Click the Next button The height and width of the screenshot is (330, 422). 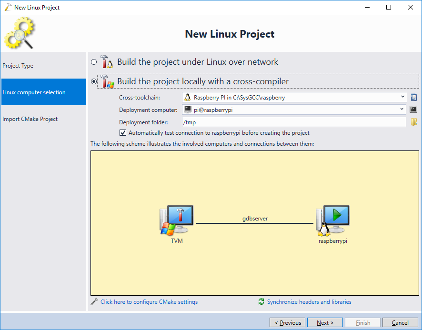click(x=325, y=322)
